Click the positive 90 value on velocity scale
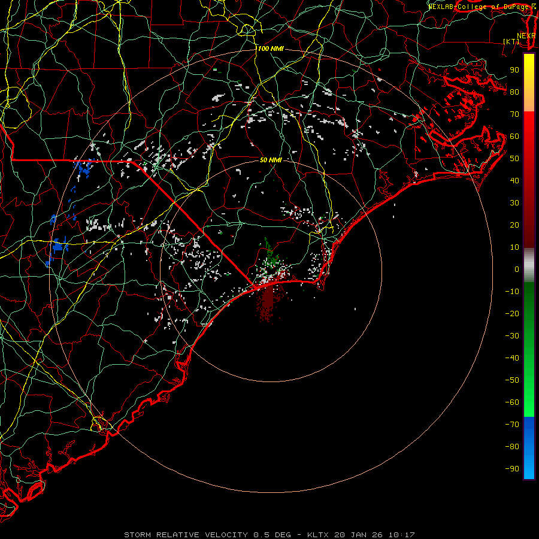Image resolution: width=539 pixels, height=539 pixels. pos(514,70)
